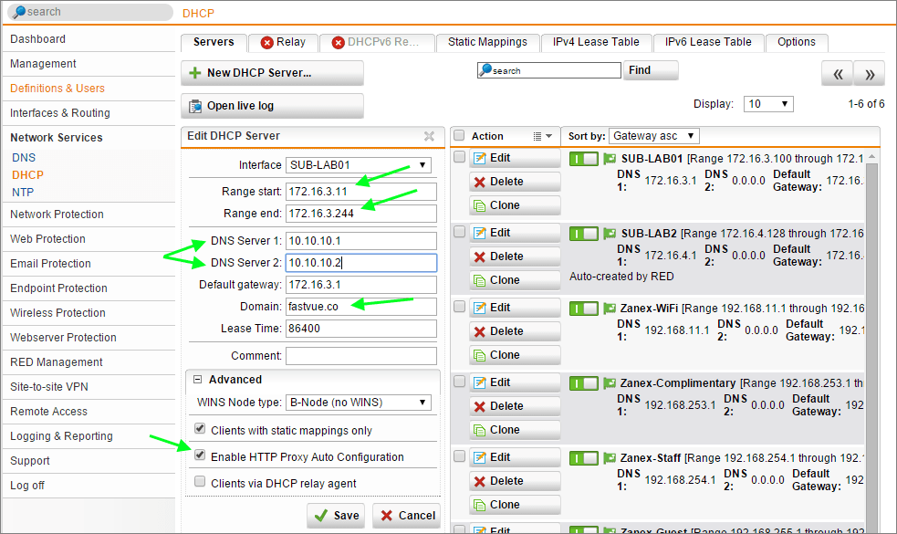The height and width of the screenshot is (534, 897).
Task: Delete the Zanex-Complimentary DHCP server
Action: (x=515, y=406)
